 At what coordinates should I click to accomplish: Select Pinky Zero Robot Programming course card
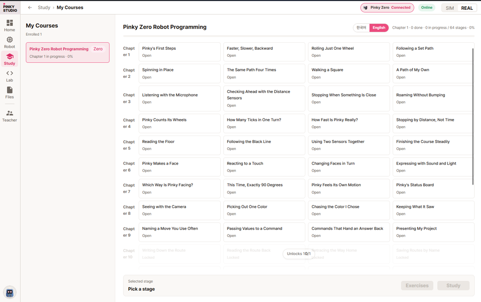click(68, 53)
